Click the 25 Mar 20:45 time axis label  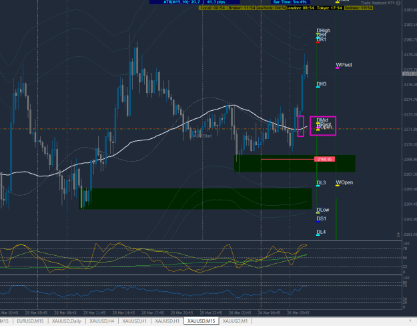(181, 313)
